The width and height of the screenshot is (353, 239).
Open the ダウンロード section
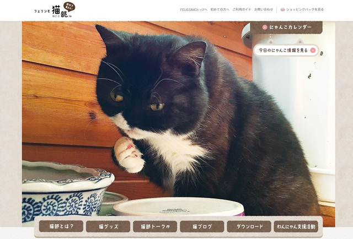(x=249, y=226)
